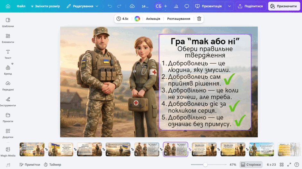This screenshot has width=302, height=169.
Task: Select slide 9 thumbnail
Action: pos(262,149)
